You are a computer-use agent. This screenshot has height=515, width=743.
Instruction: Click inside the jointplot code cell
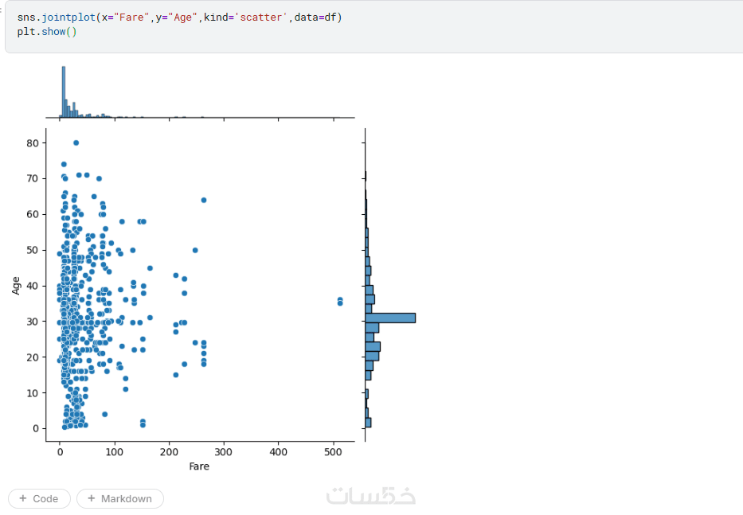(x=373, y=26)
